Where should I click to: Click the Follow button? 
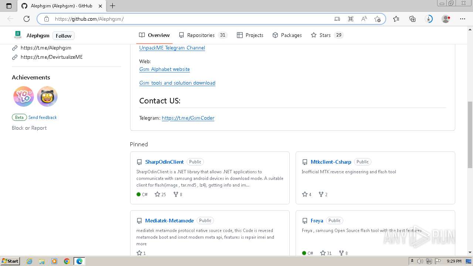pos(64,36)
